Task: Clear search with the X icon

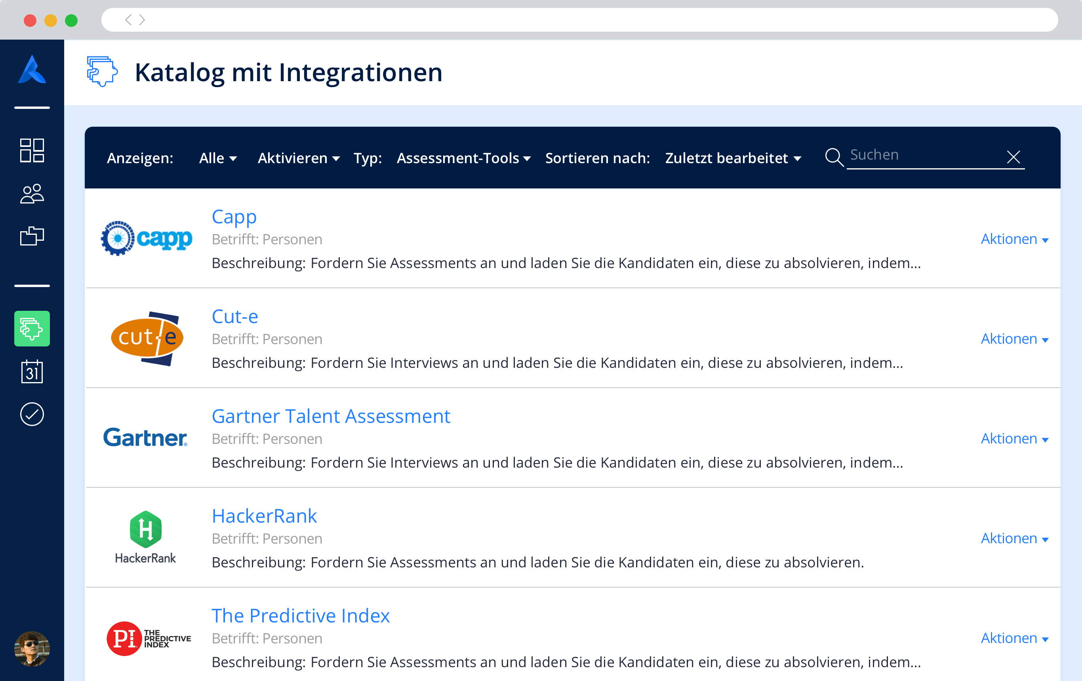Action: [1013, 157]
